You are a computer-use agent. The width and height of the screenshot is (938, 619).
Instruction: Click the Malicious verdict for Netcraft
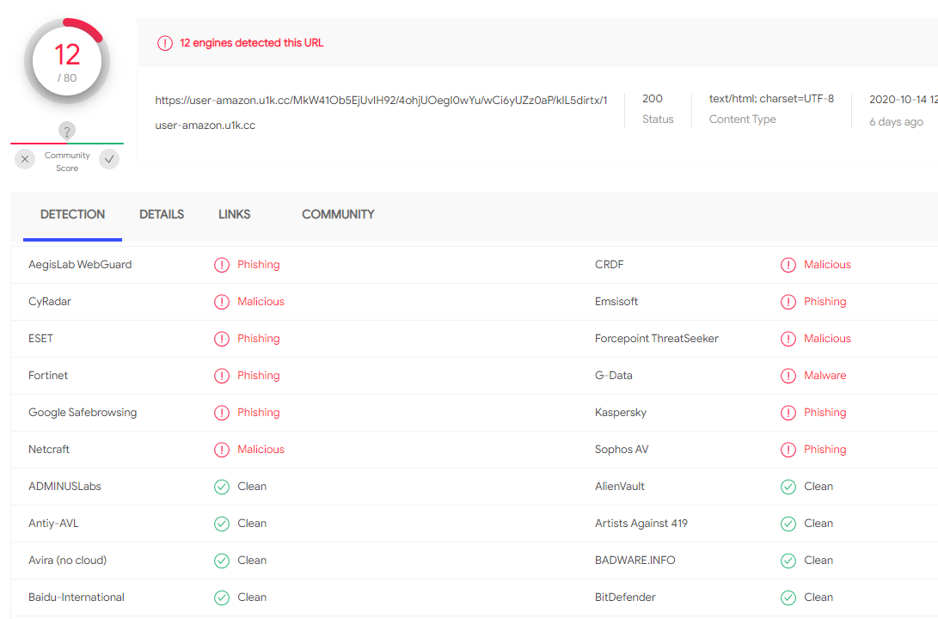[261, 449]
